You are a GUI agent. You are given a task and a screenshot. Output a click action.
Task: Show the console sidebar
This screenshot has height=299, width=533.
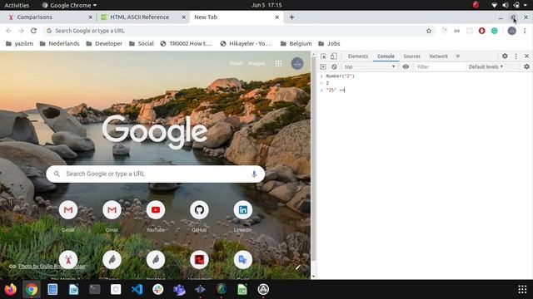pos(323,66)
